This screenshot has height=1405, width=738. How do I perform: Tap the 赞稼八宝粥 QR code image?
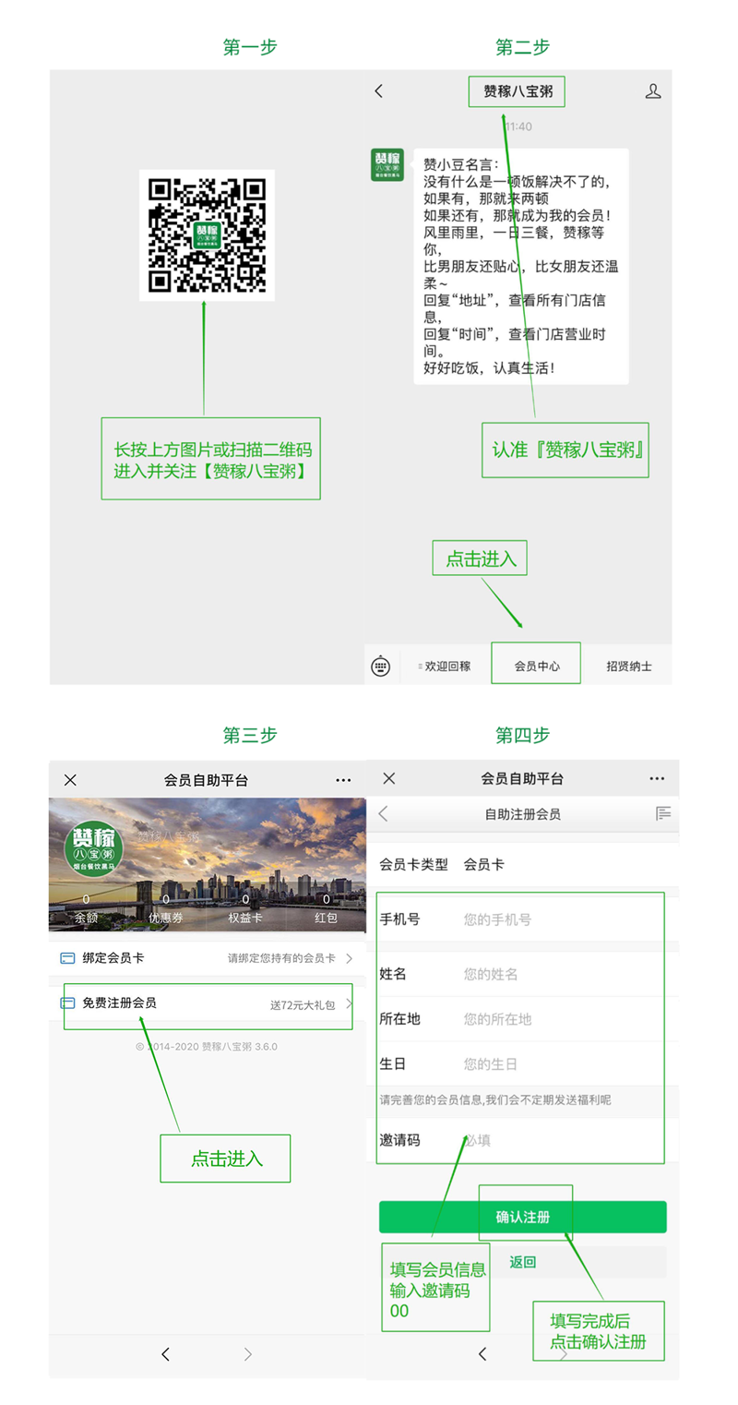pos(207,234)
